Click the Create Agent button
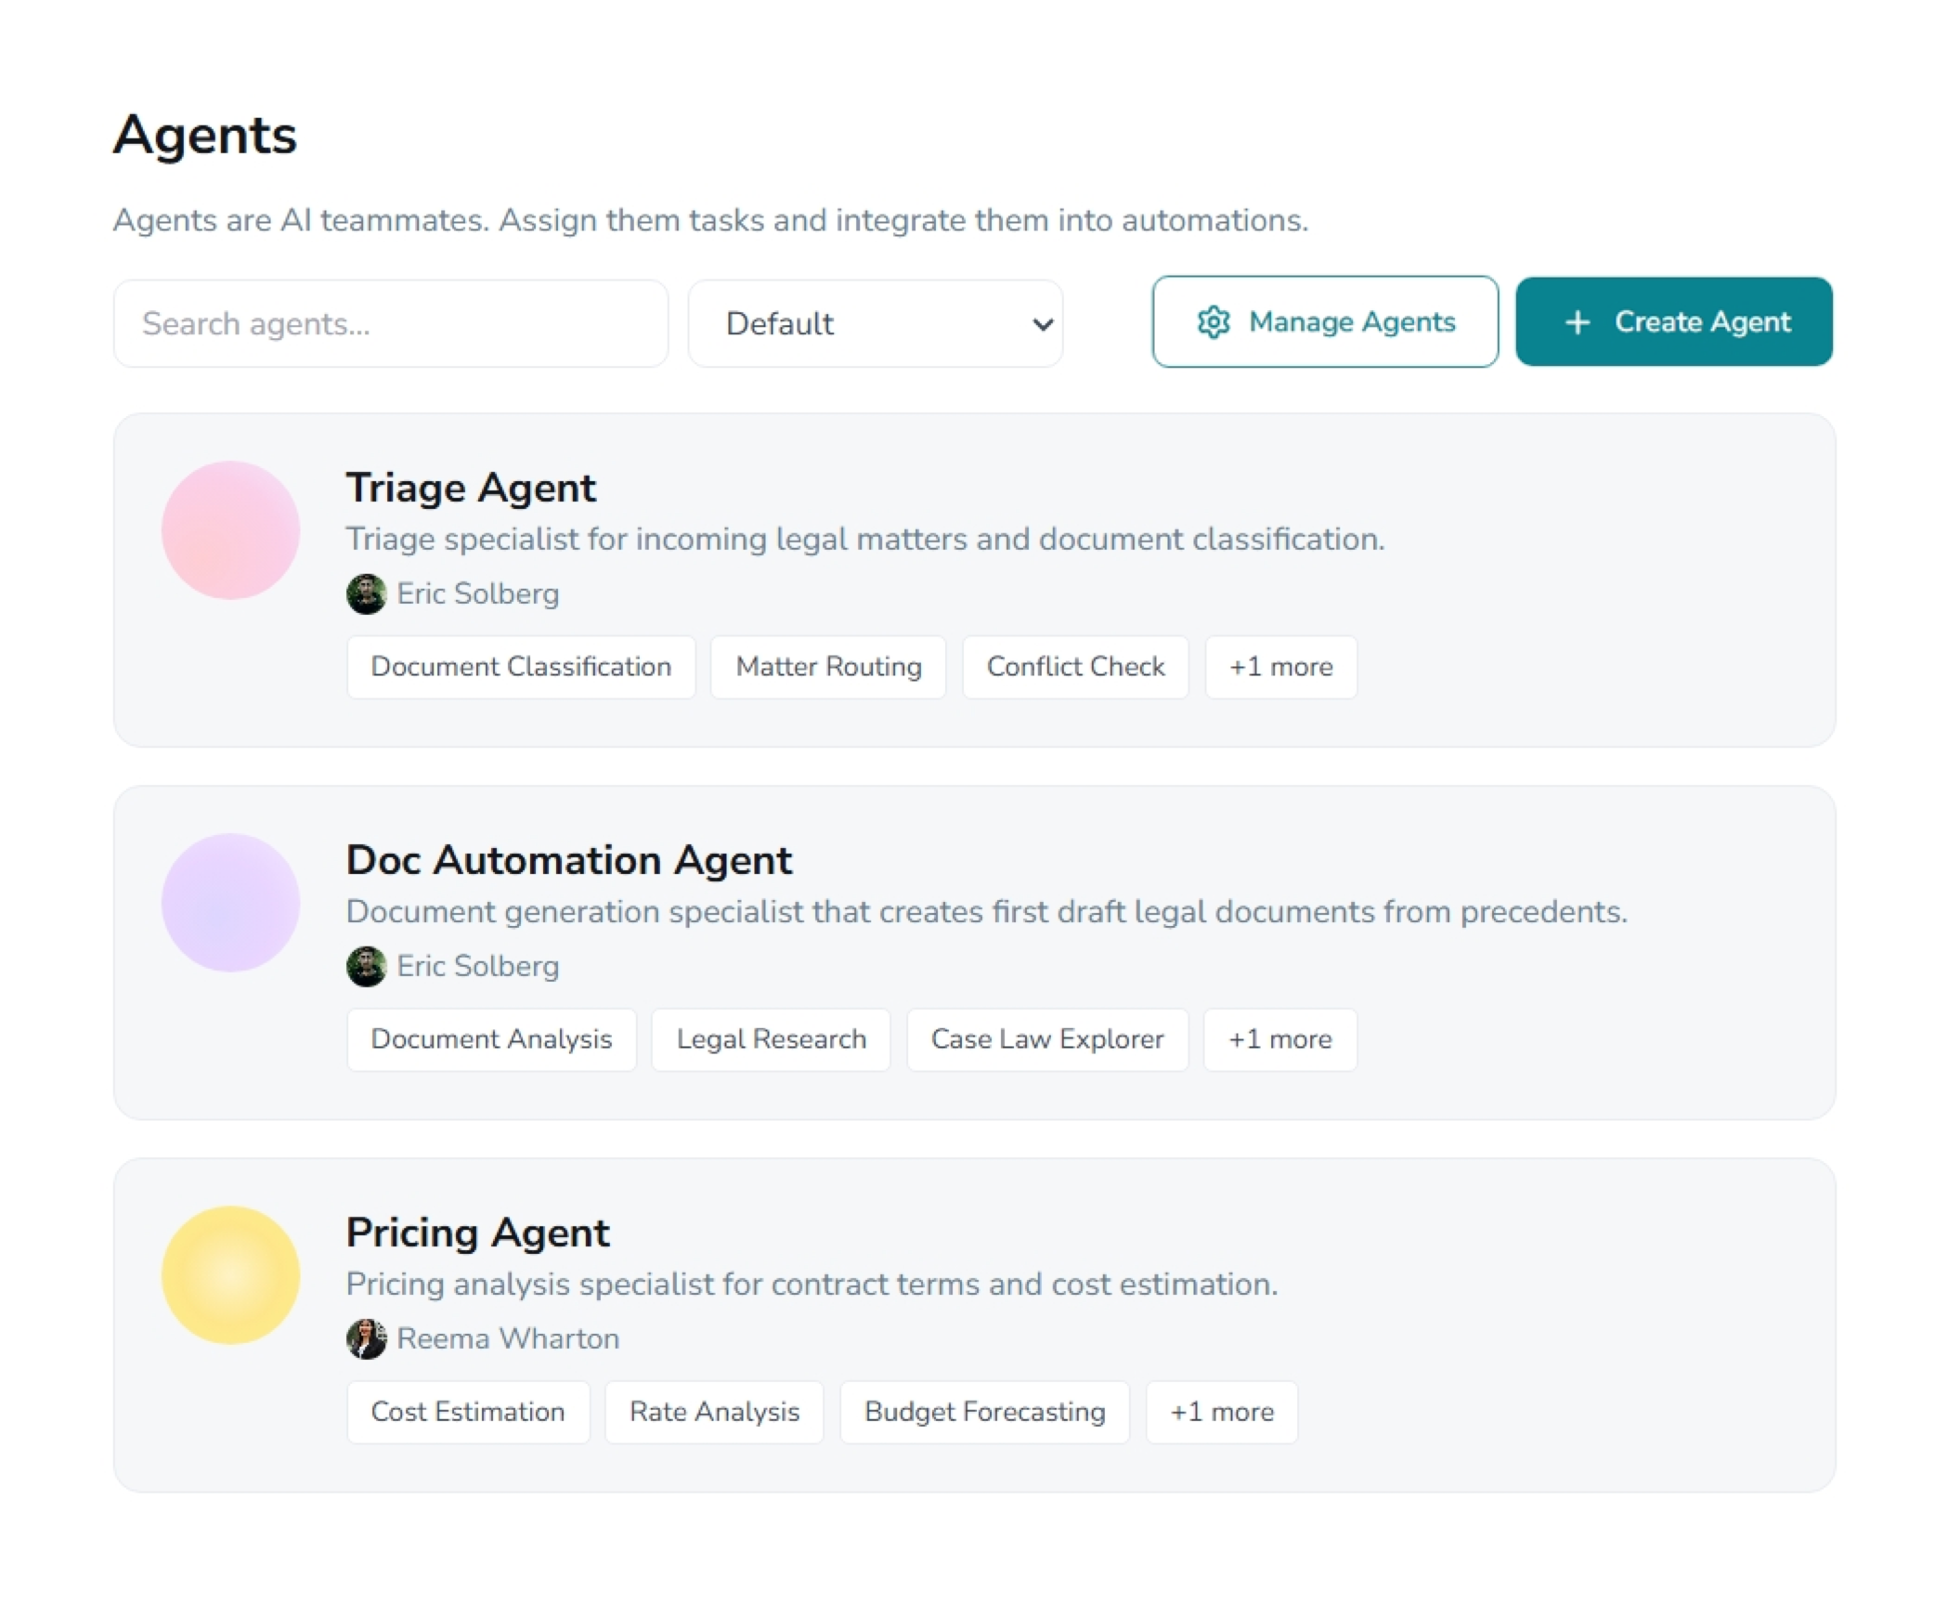The image size is (1948, 1605). coord(1673,321)
